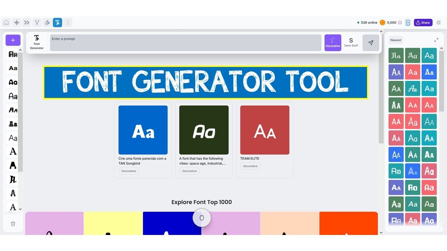The height and width of the screenshot is (251, 447).
Task: Click the expand arrows icon in right panel
Action: [x=436, y=40]
